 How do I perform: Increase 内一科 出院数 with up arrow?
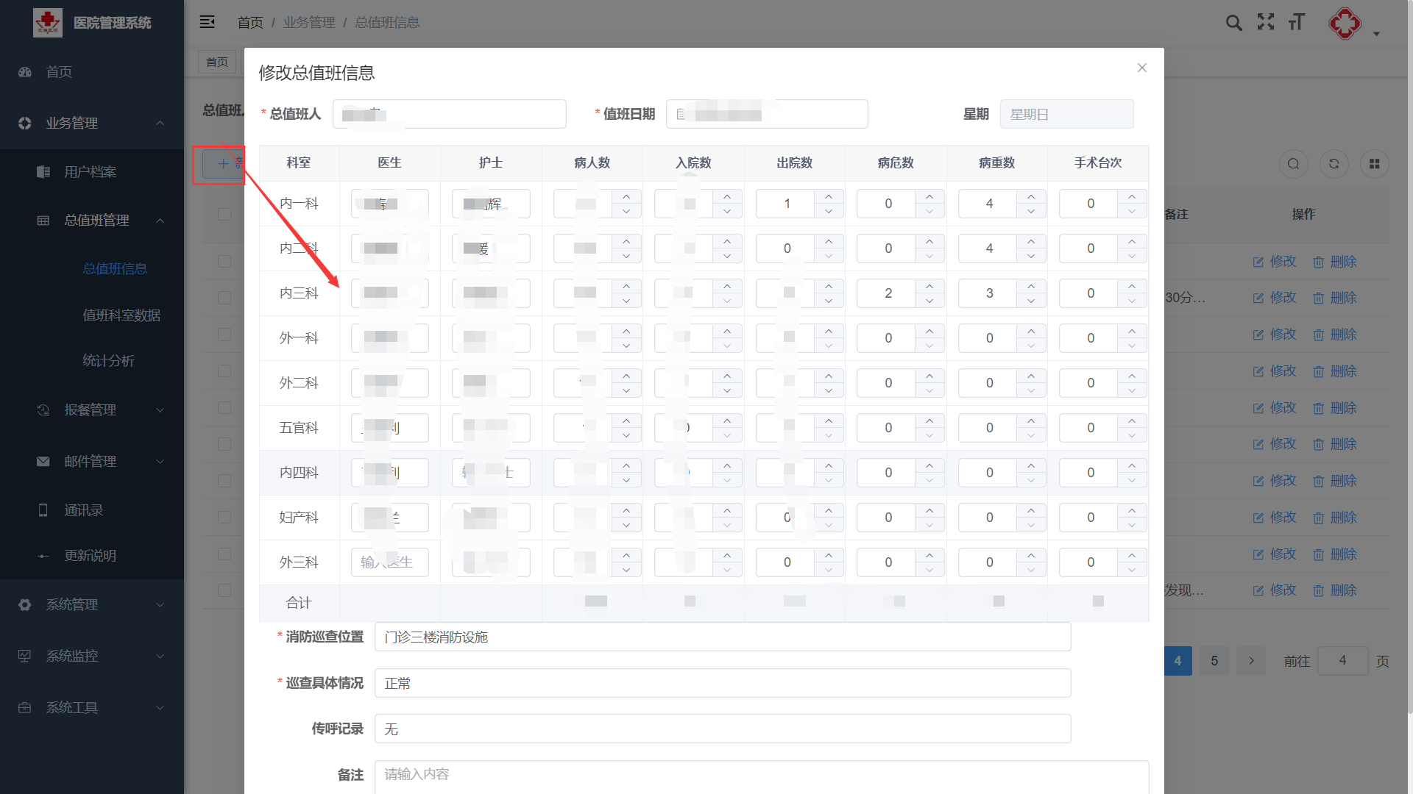point(829,196)
